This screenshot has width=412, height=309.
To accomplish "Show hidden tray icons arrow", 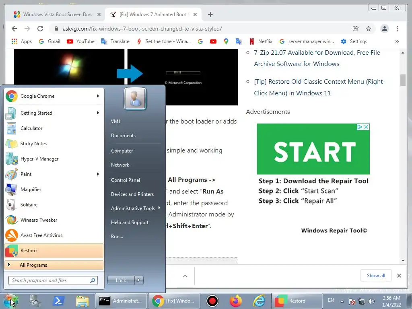I will tap(342, 301).
